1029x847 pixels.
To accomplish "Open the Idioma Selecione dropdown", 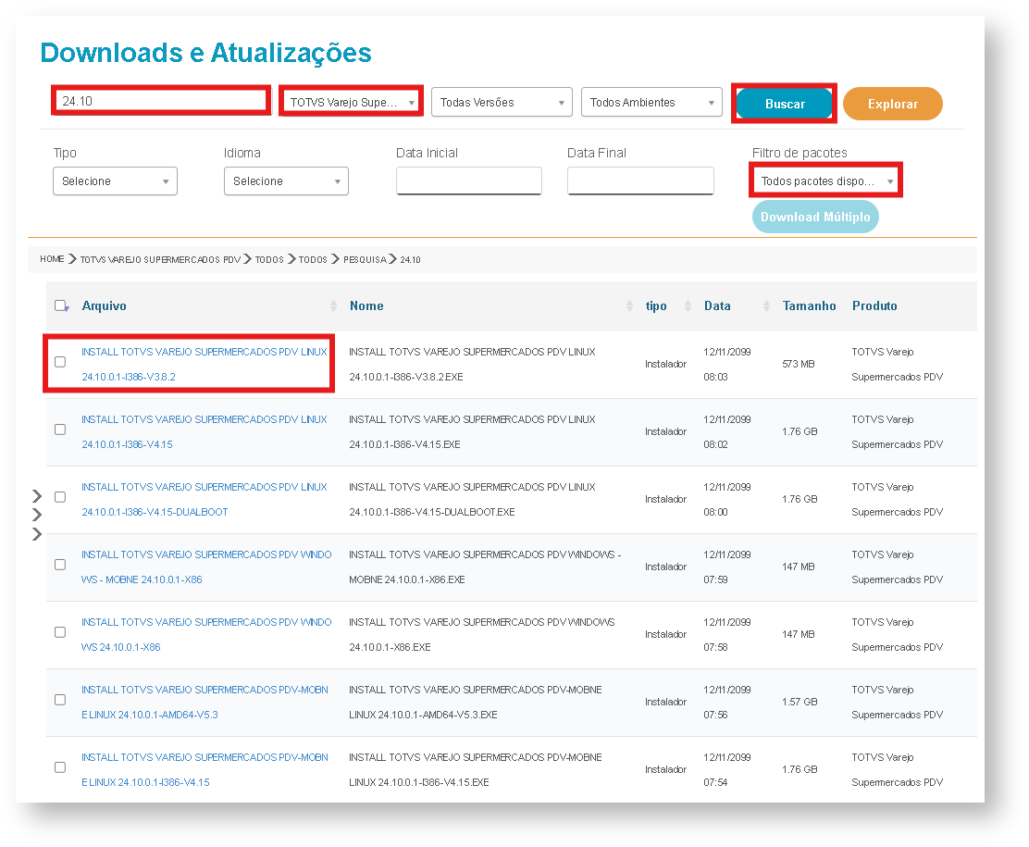I will (x=286, y=181).
